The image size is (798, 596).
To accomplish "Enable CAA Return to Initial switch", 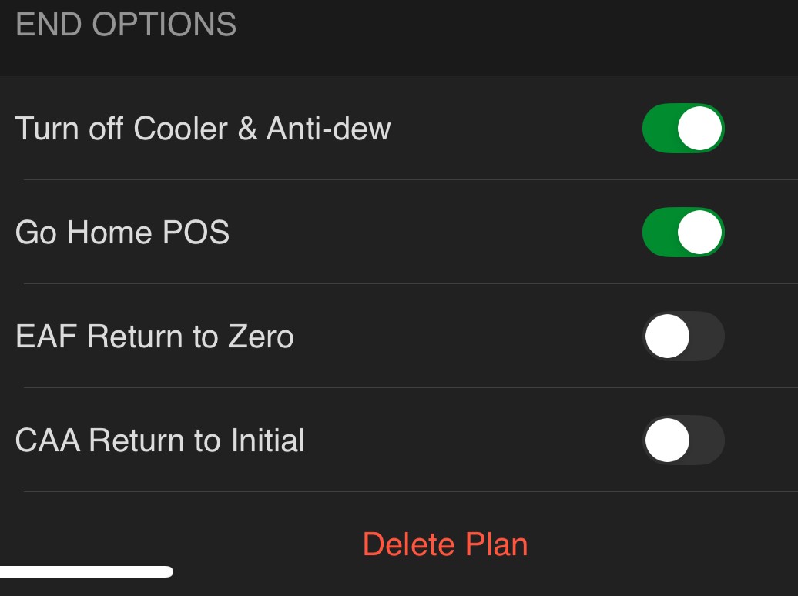I will pyautogui.click(x=683, y=440).
